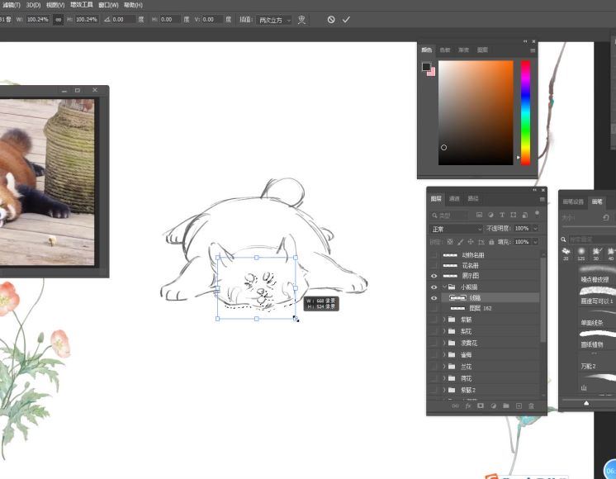Click the link layers icon at panel bottom
This screenshot has width=616, height=479.
point(455,406)
